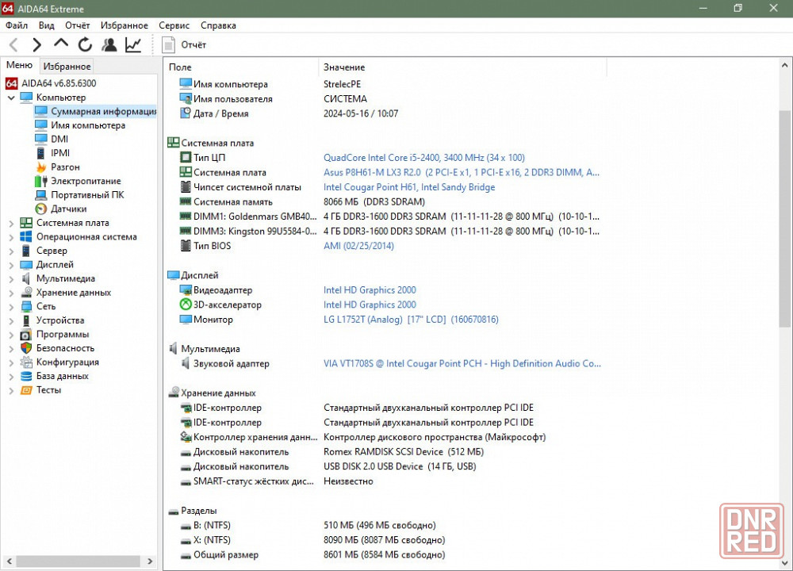The height and width of the screenshot is (571, 793).
Task: Switch to the Избранное side tab
Action: click(67, 67)
